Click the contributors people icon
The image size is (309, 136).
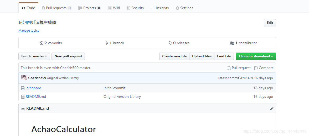(232, 43)
